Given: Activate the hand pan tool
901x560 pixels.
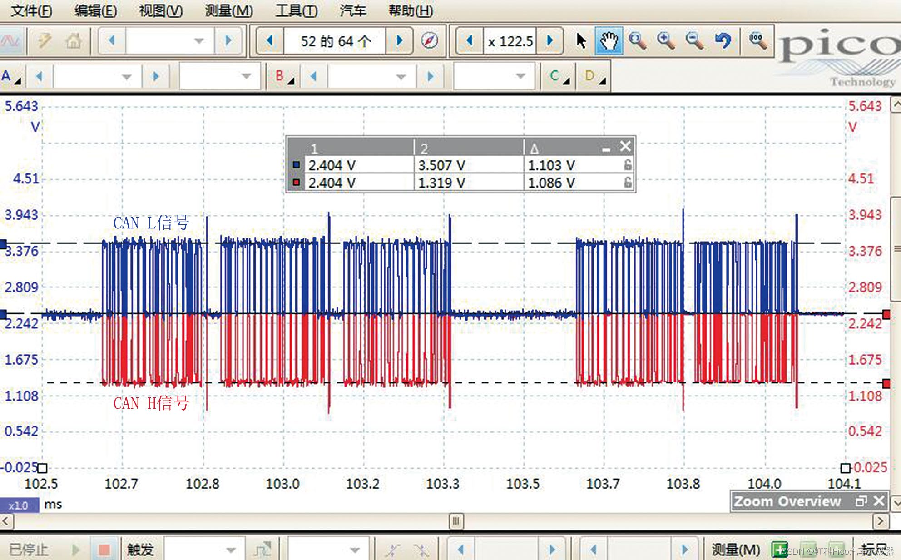Looking at the screenshot, I should (609, 41).
